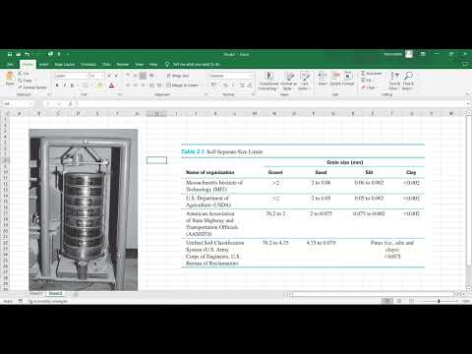The height and width of the screenshot is (354, 472).
Task: Switch to the Page Layout tab
Action: (65, 65)
